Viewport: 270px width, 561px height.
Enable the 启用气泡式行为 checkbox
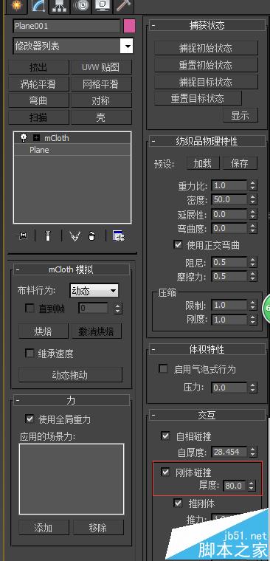click(x=164, y=369)
